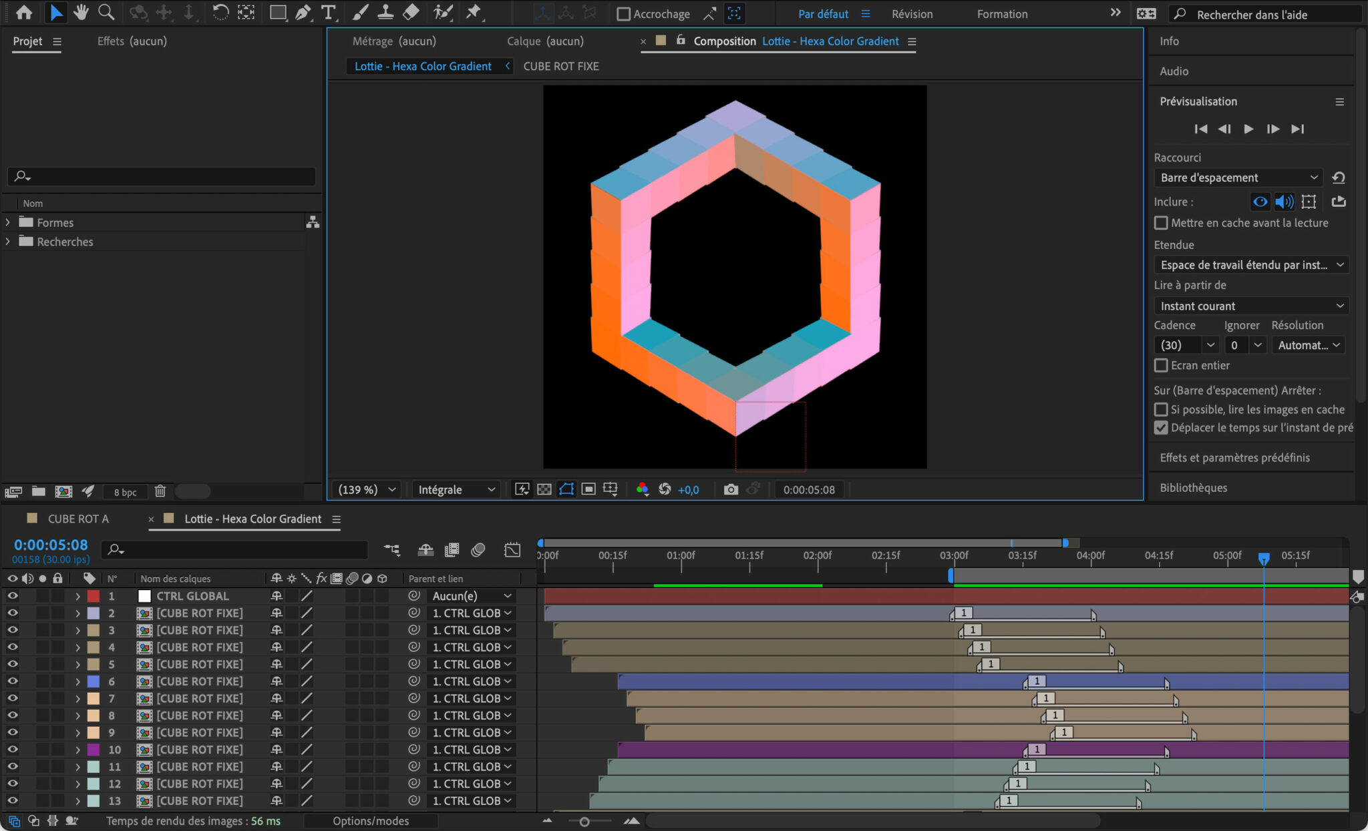This screenshot has height=831, width=1368.
Task: Pick the Hand tool
Action: pos(81,13)
